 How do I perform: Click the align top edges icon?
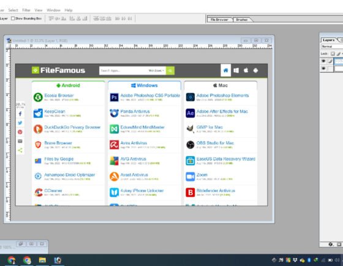point(51,18)
